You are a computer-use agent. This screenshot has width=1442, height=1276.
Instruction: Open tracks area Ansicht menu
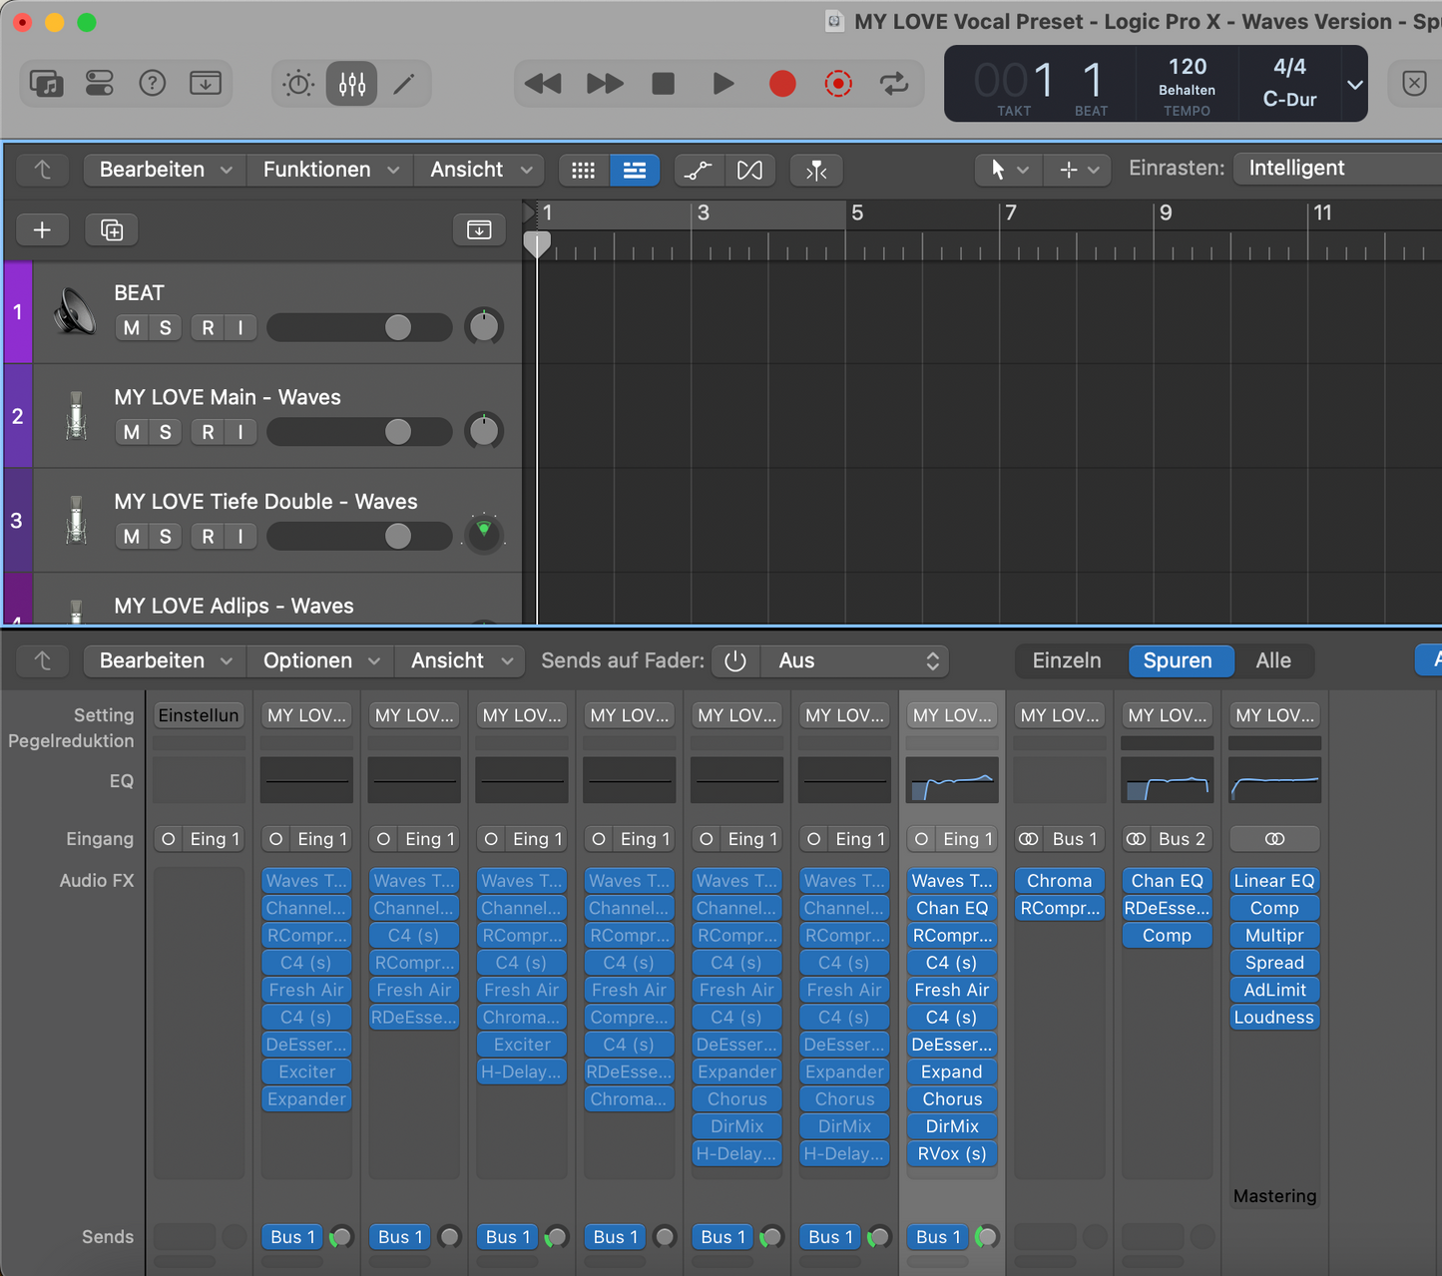pos(480,170)
